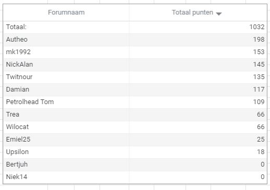This screenshot has width=270, height=190.
Task: Click the Totaal: label cell
Action: tap(16, 27)
